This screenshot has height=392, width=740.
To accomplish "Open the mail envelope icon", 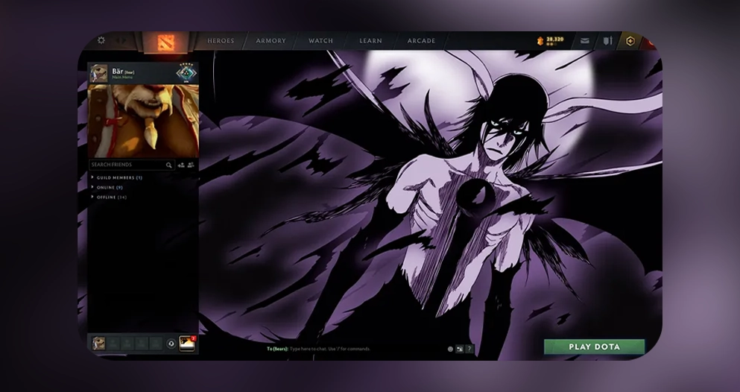I will point(585,41).
